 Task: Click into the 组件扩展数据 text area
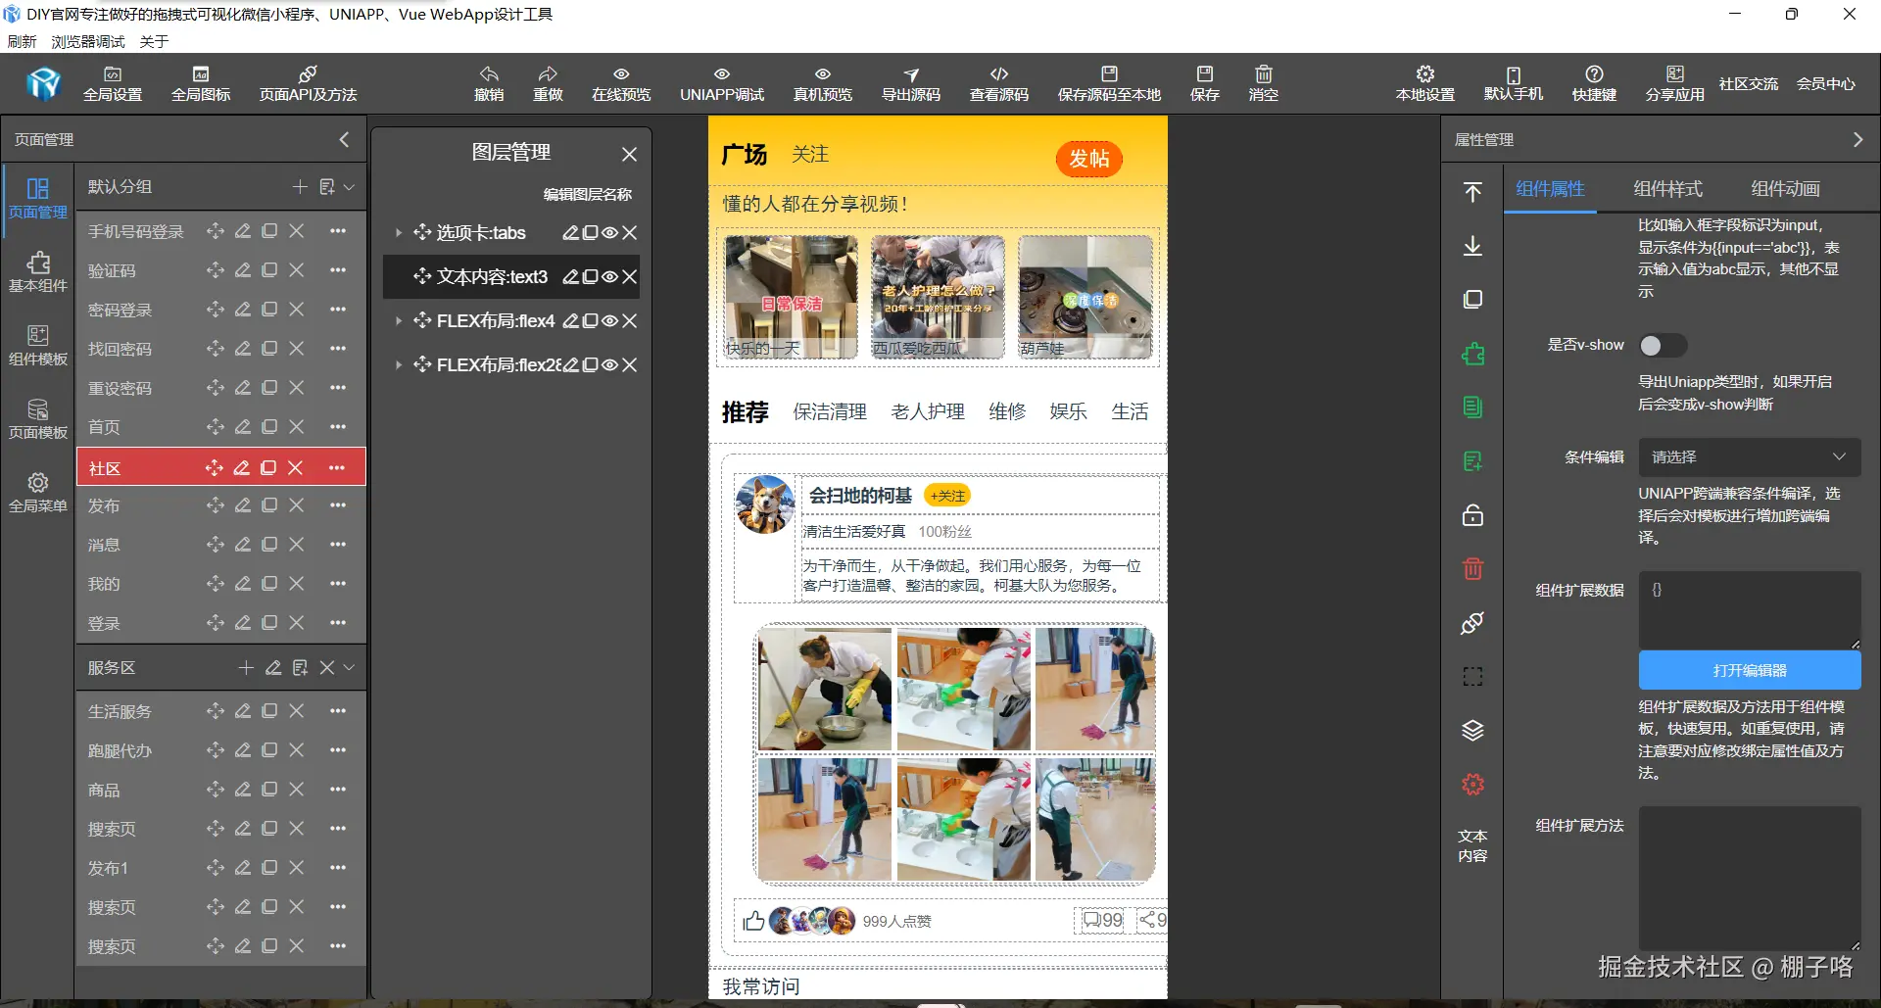[x=1750, y=610]
